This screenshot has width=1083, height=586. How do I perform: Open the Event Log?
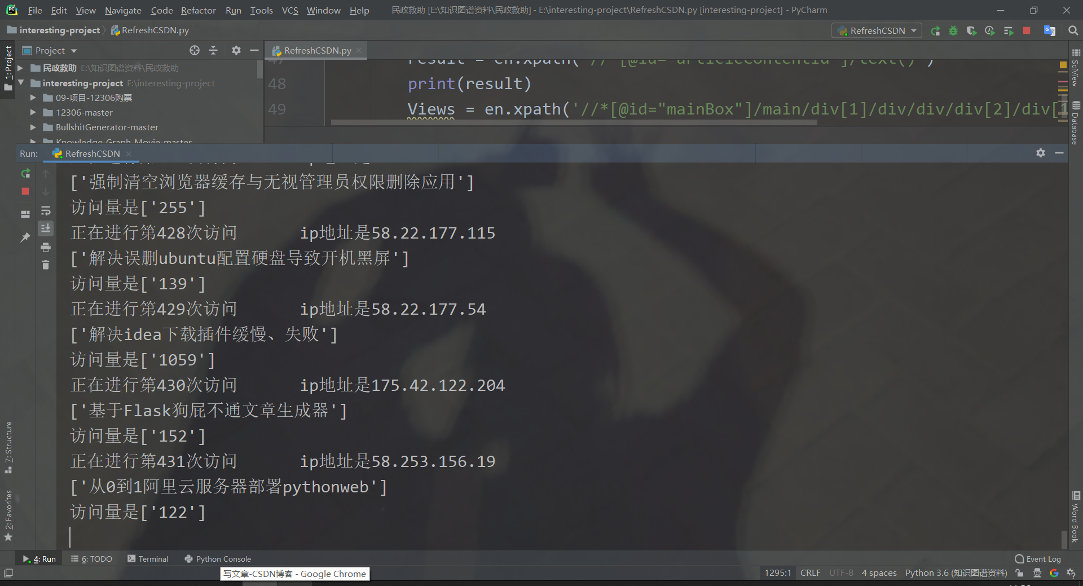click(1038, 559)
